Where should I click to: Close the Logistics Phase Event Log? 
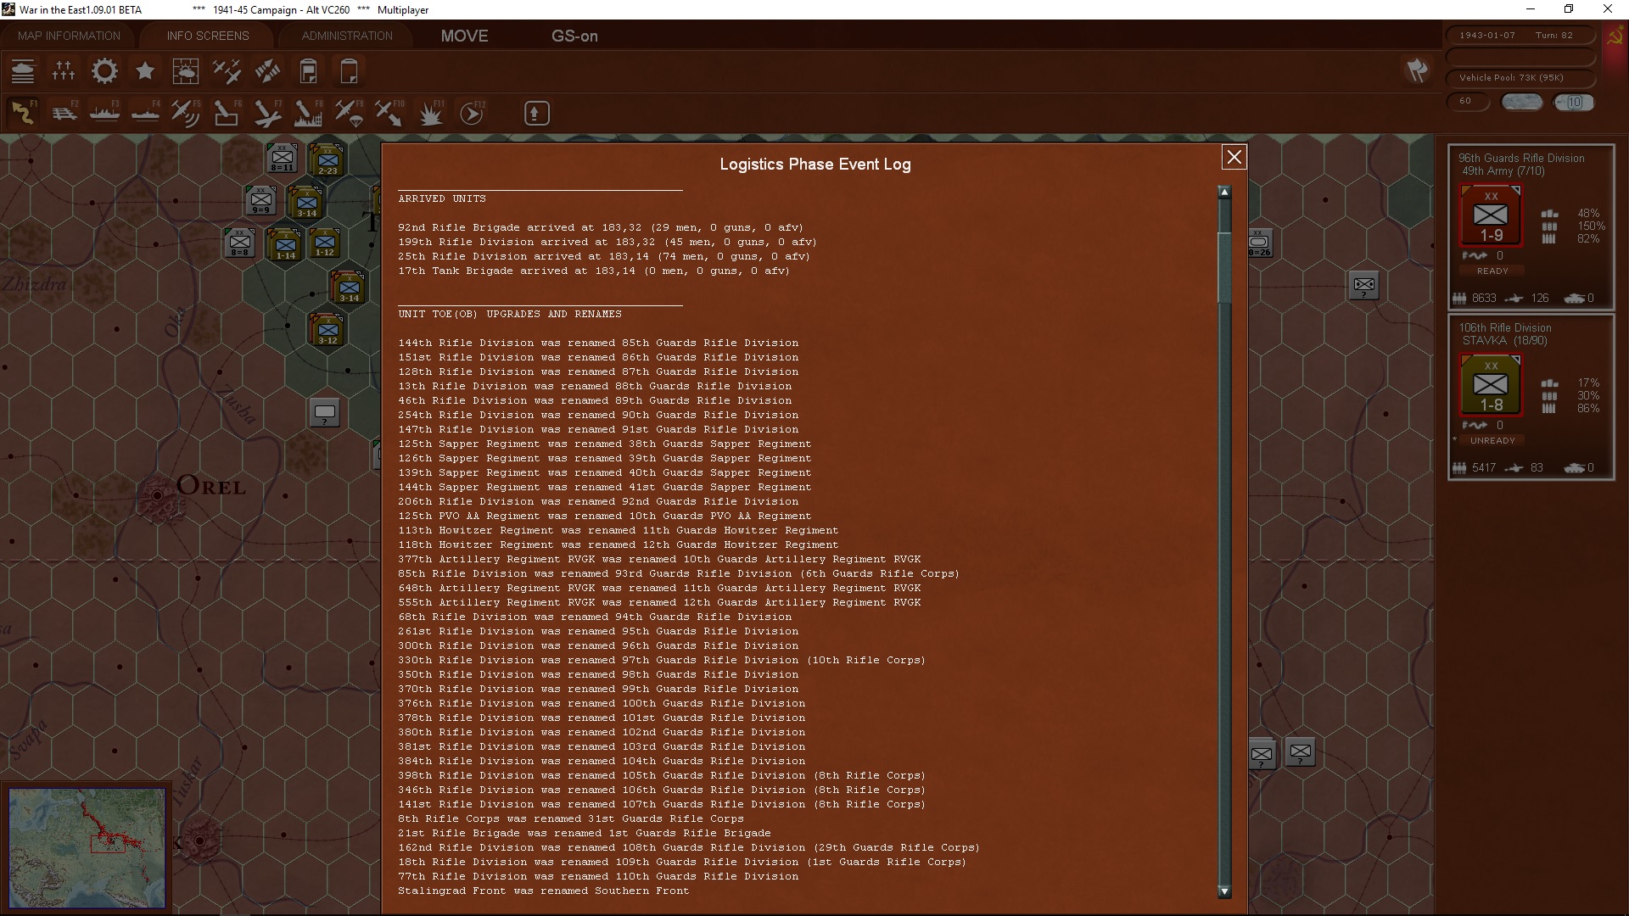[x=1234, y=157]
